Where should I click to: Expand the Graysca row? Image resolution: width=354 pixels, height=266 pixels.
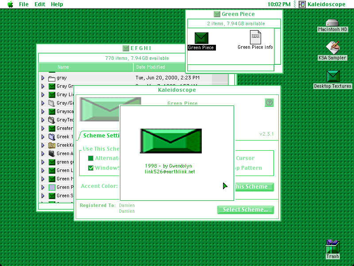43,112
